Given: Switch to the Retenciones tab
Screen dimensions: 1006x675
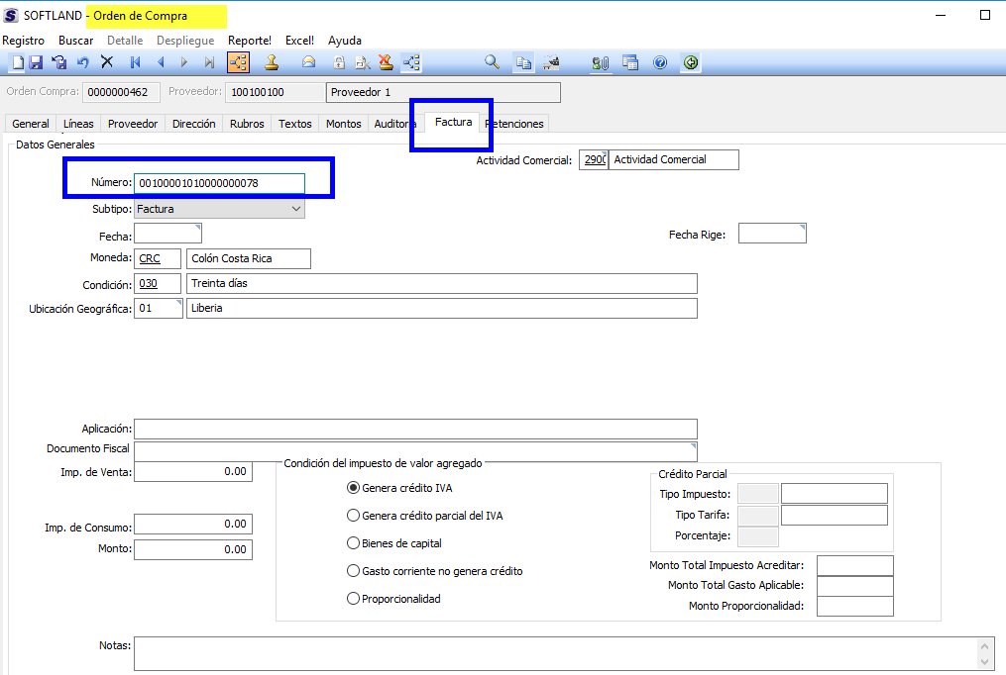Looking at the screenshot, I should pos(517,124).
